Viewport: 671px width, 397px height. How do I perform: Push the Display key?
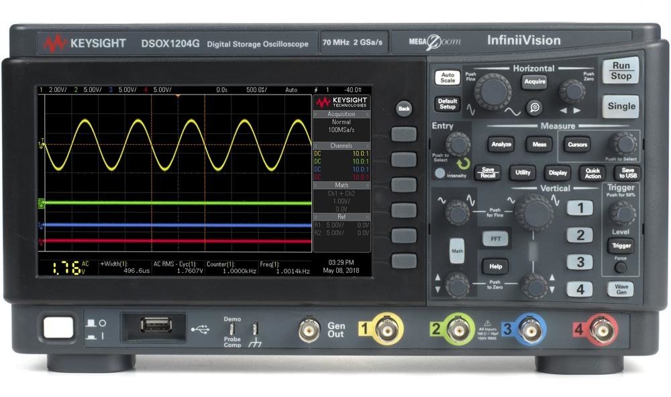[x=558, y=173]
